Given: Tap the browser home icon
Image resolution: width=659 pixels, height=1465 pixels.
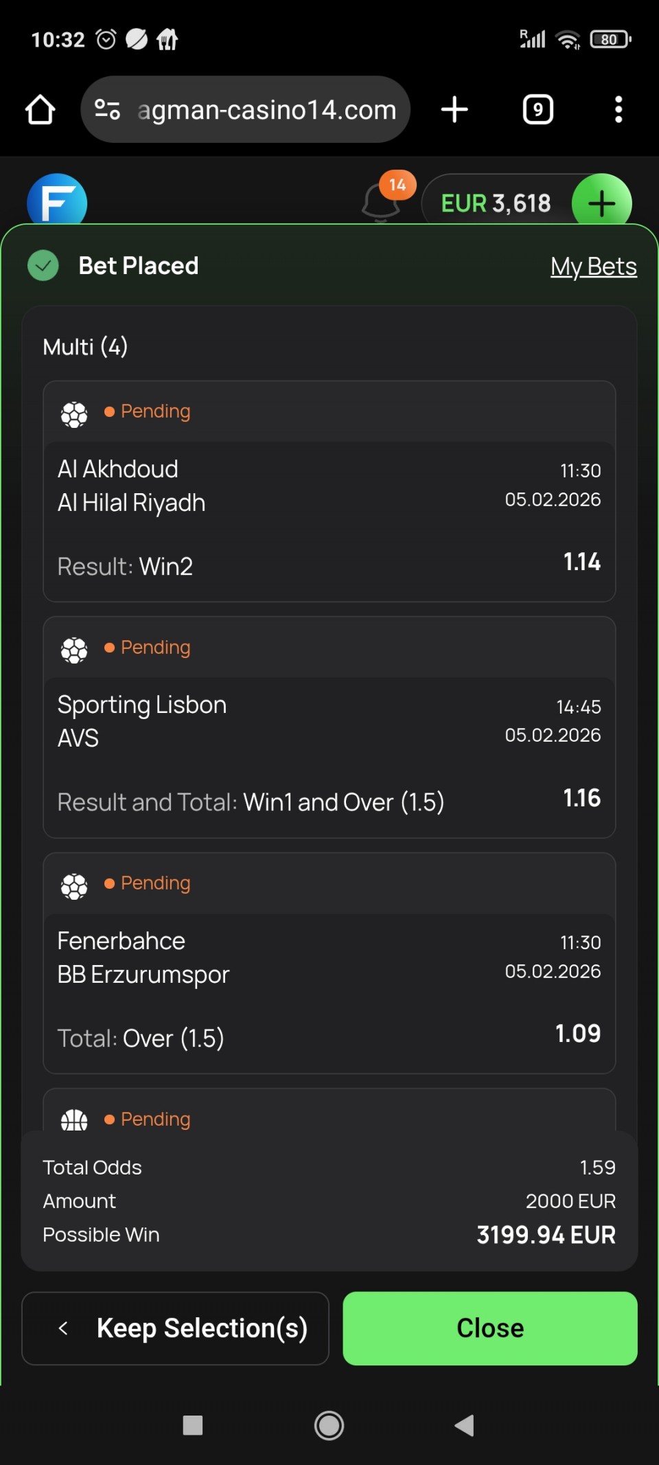Looking at the screenshot, I should tap(40, 110).
